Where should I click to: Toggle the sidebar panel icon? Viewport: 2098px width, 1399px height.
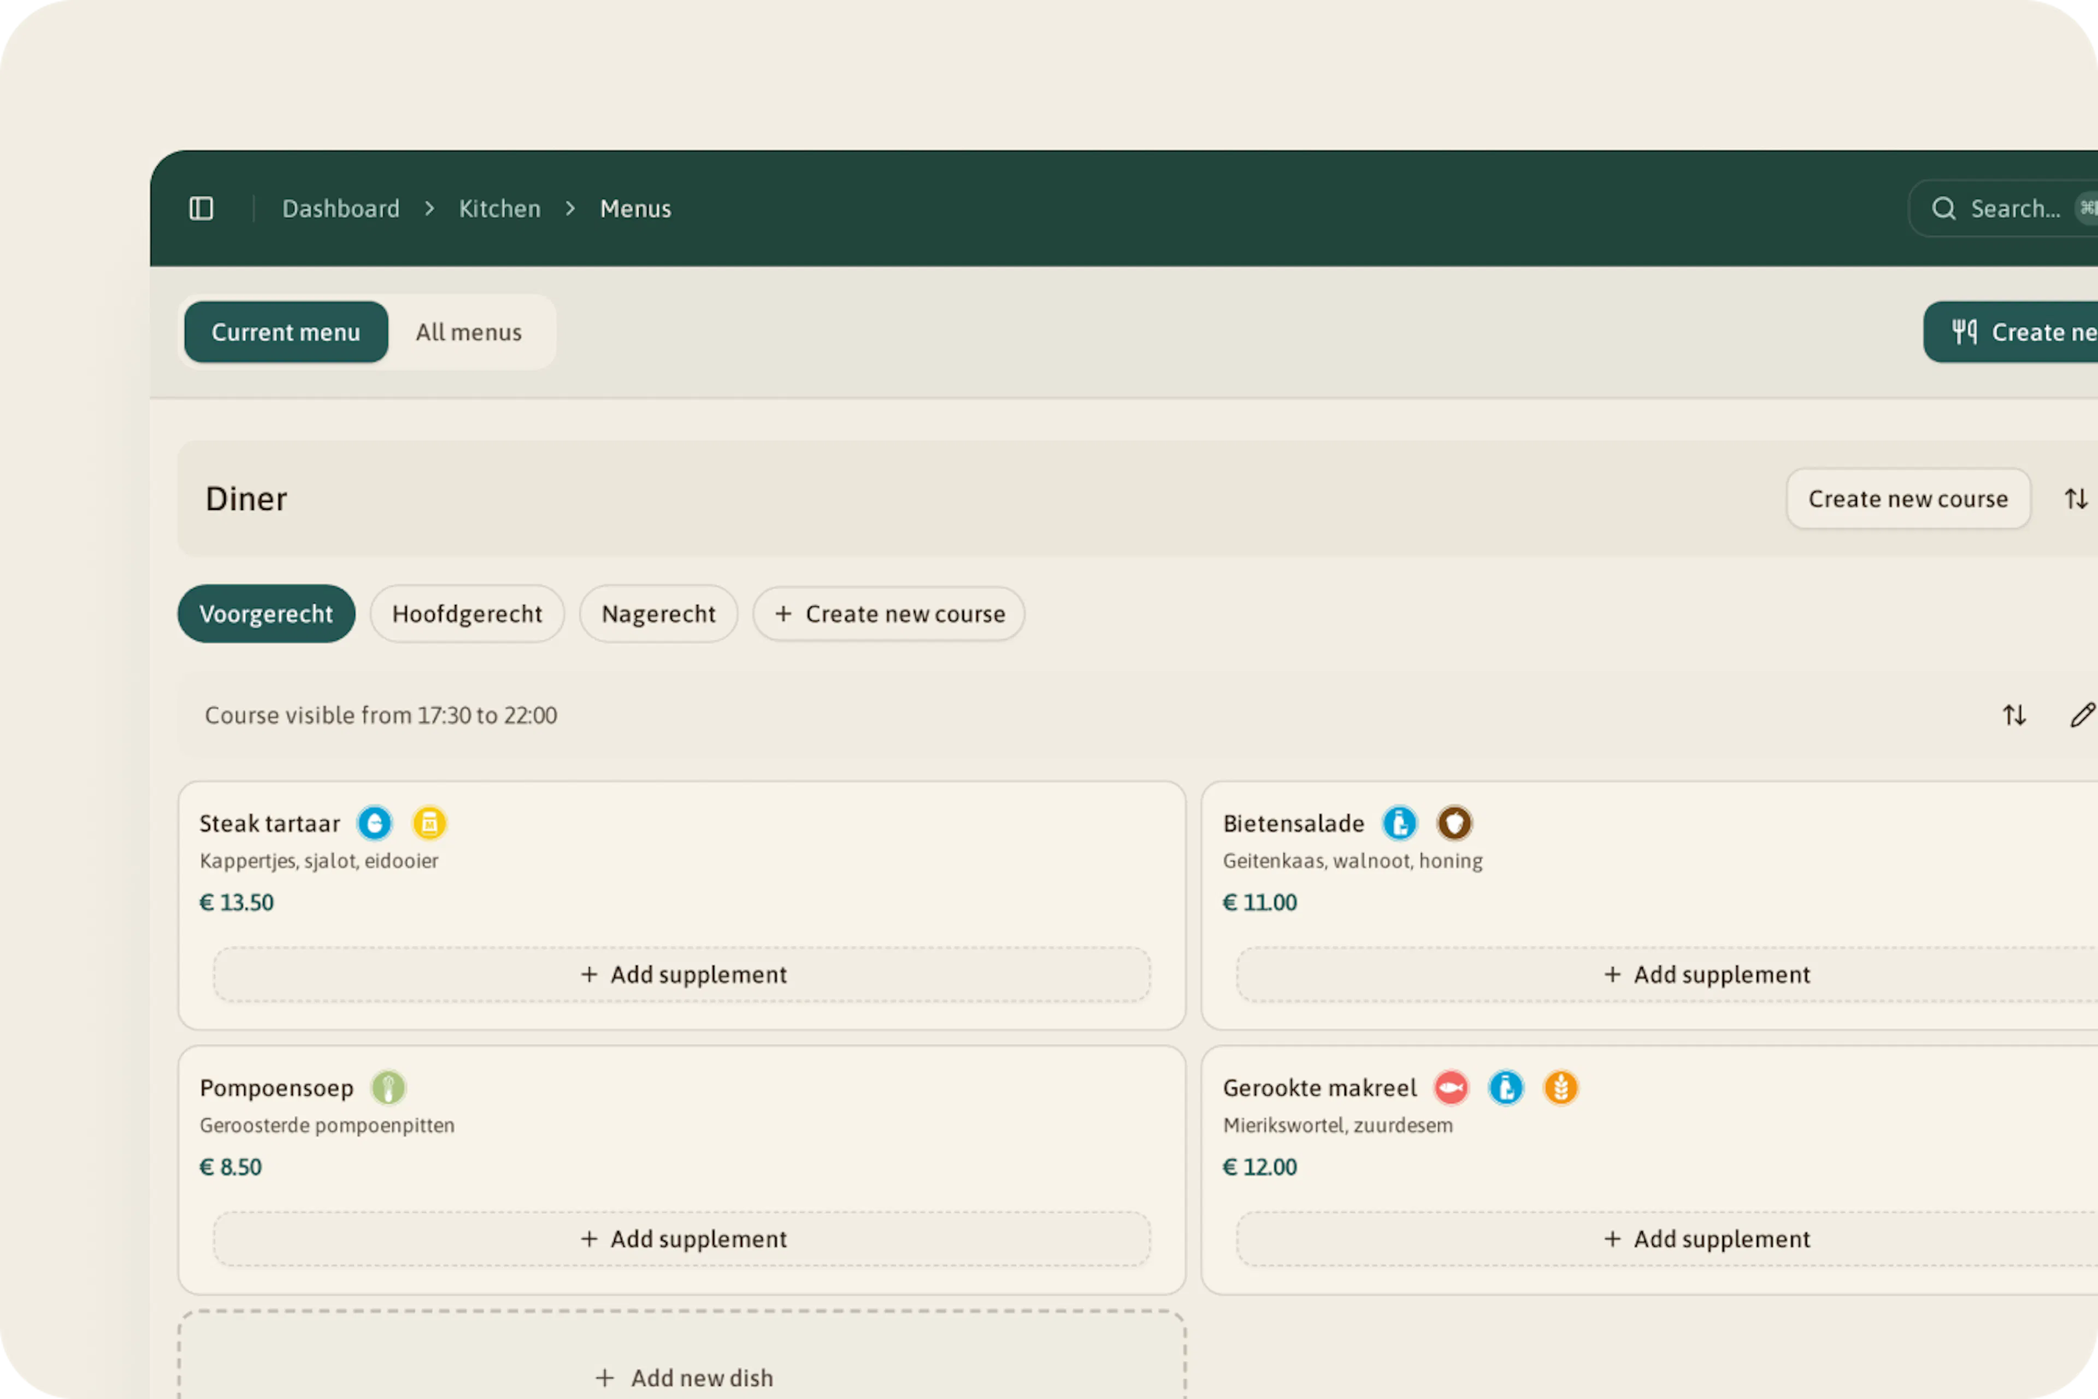(x=202, y=209)
